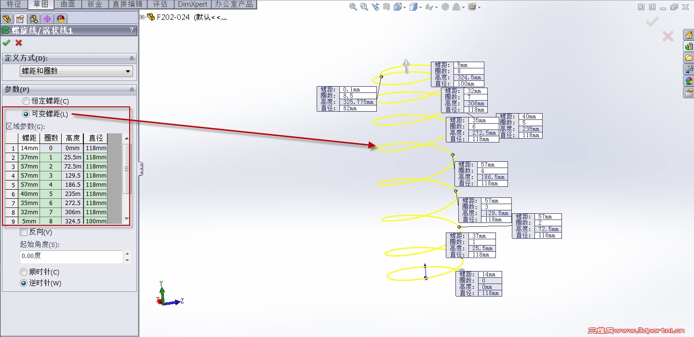Click Zoom to Area icon
The width and height of the screenshot is (694, 337).
364,7
